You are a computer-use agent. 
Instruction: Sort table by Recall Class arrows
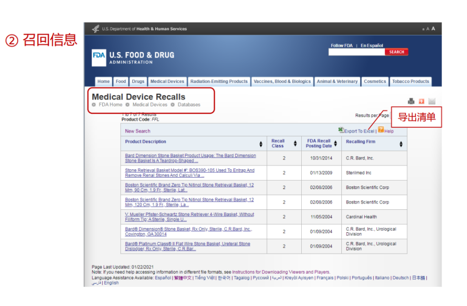295,143
